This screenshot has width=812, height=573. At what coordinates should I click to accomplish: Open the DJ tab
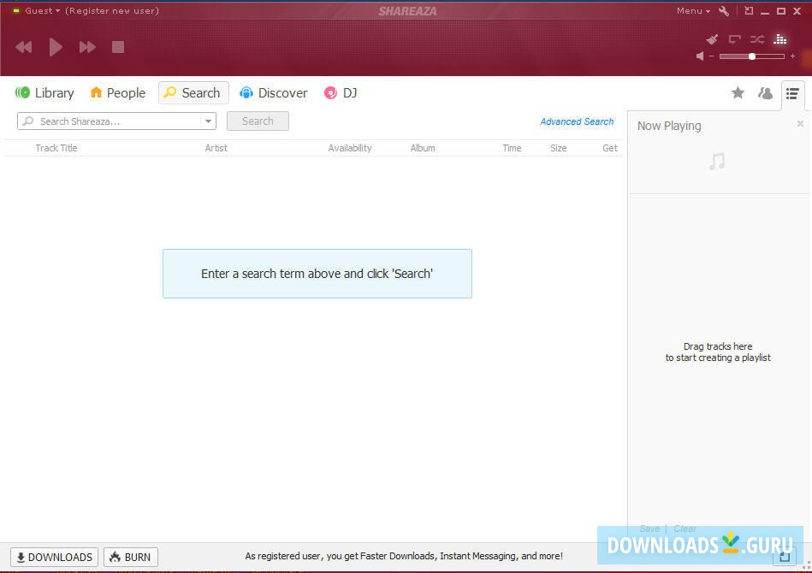[341, 93]
